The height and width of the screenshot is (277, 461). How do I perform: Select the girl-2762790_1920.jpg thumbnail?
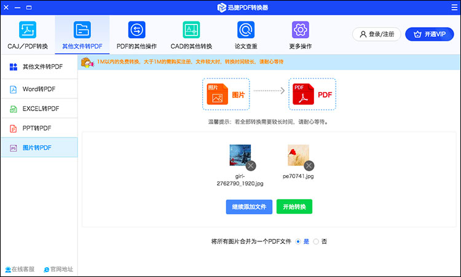coord(240,155)
